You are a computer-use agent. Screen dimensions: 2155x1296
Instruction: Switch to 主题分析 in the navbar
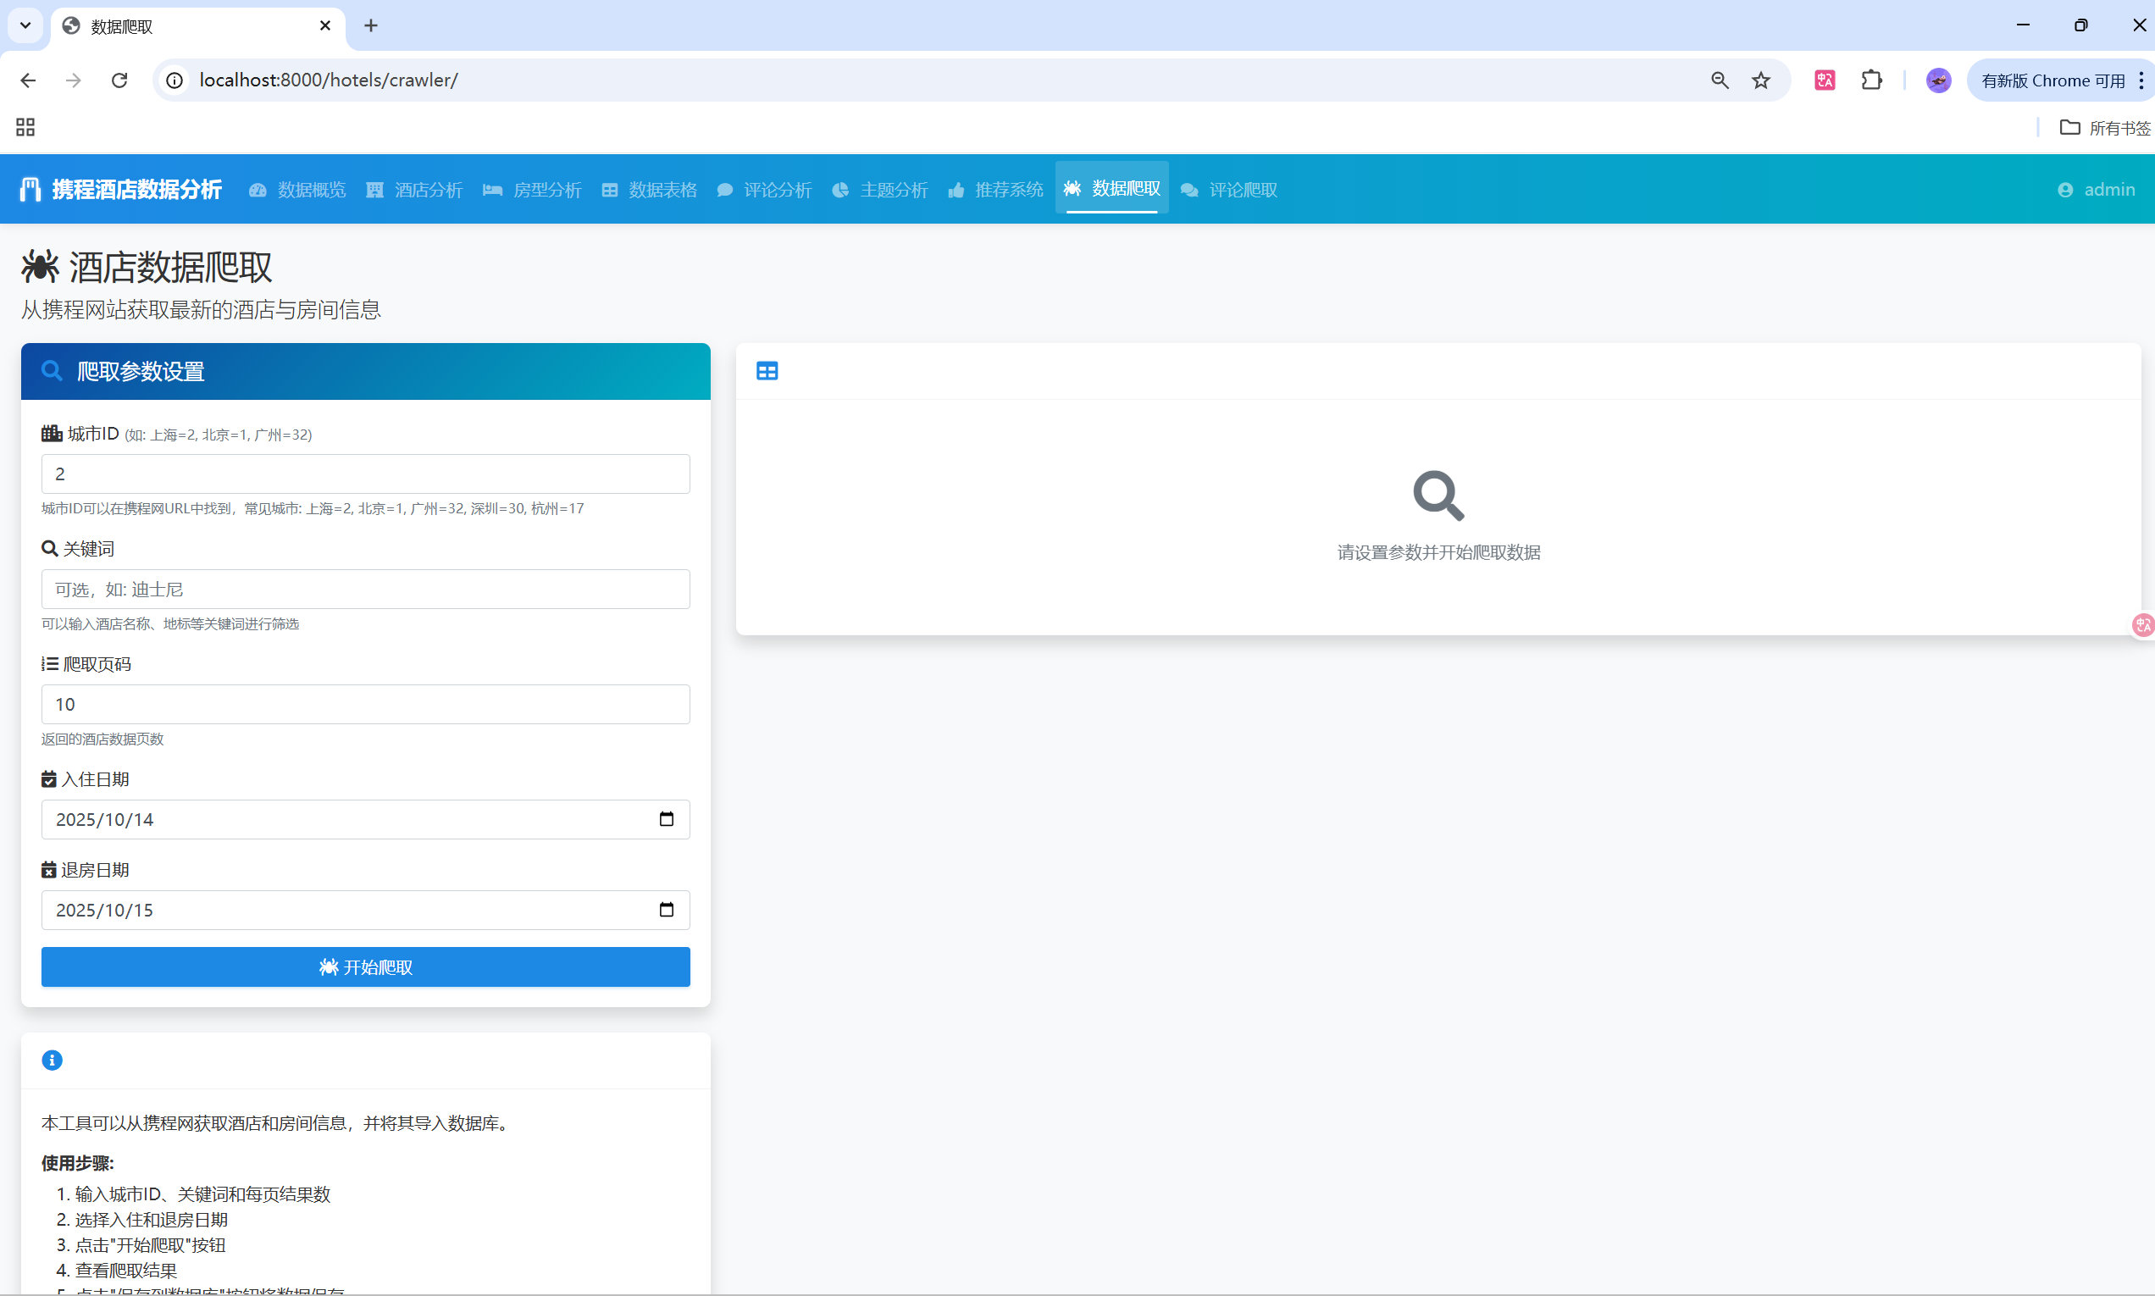tap(880, 190)
